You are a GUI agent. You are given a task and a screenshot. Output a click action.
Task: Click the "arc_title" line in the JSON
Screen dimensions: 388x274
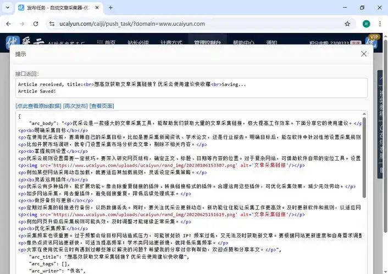click(109, 256)
